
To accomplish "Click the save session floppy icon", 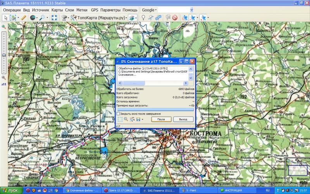I will pos(138,119).
